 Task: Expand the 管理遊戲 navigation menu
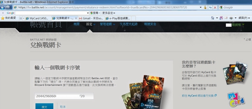[107, 24]
